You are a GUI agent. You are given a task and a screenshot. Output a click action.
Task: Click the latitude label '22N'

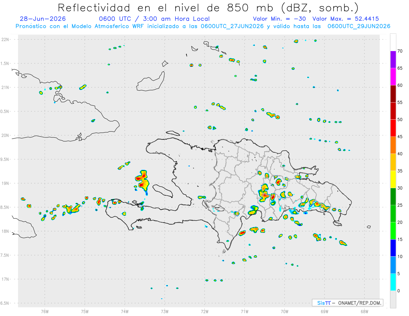coord(5,40)
